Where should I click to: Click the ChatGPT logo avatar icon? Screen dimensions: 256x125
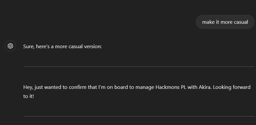10,46
